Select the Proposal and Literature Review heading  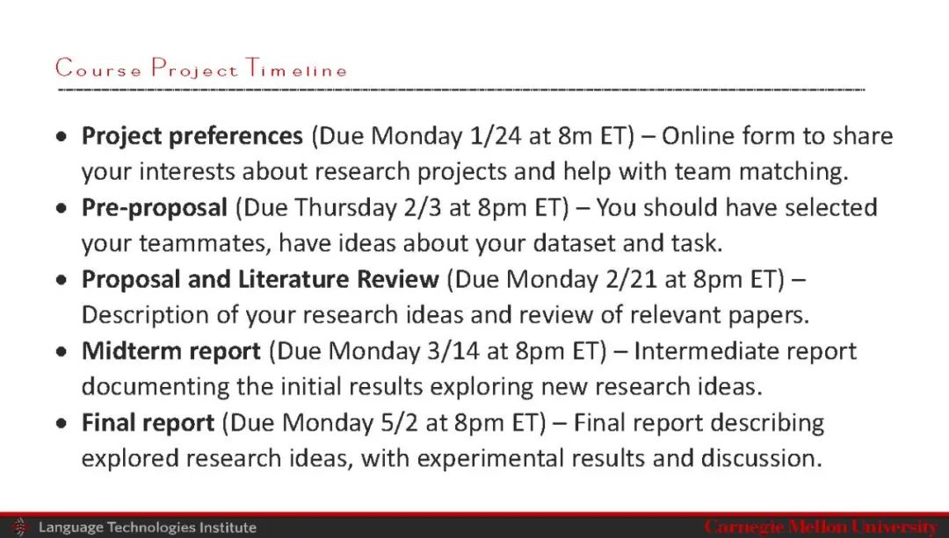(x=260, y=280)
